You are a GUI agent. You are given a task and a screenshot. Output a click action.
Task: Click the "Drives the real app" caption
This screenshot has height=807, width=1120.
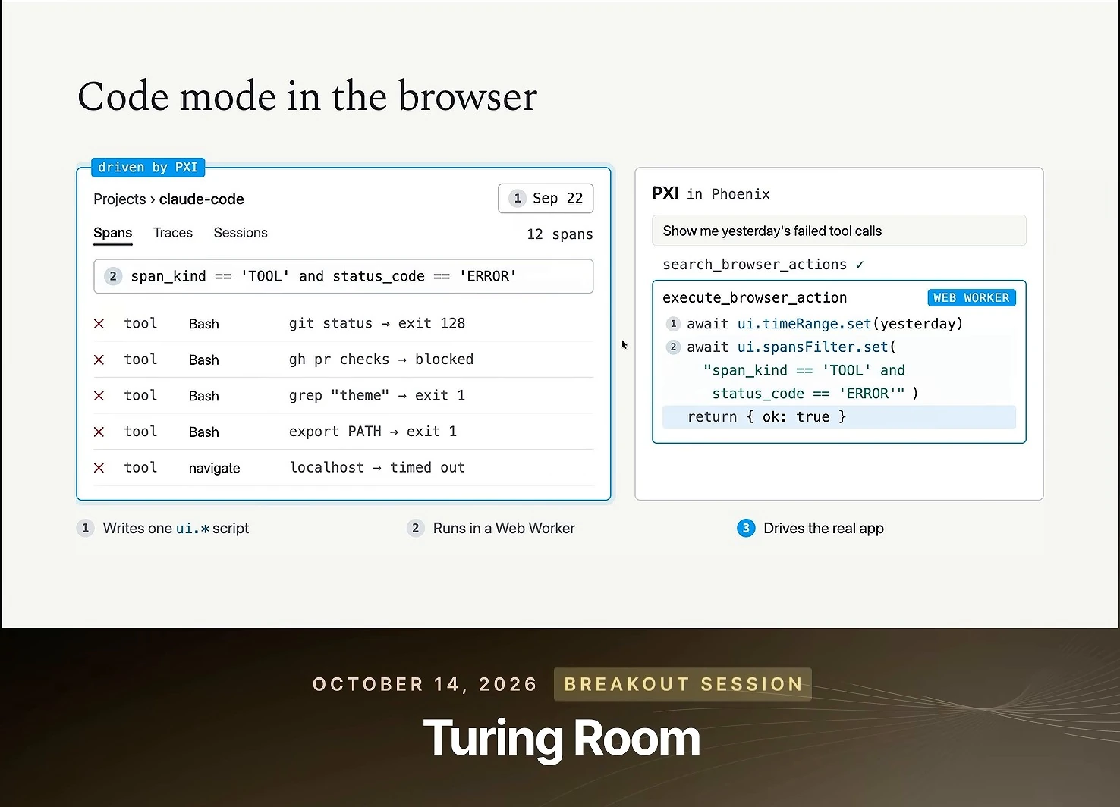(824, 528)
